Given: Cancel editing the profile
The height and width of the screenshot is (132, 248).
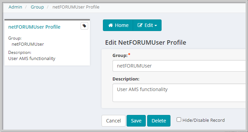Looking at the screenshot, I should pyautogui.click(x=114, y=121).
